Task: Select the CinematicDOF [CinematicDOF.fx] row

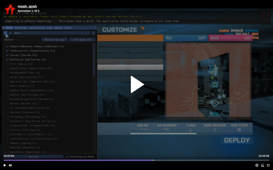Action: click(32, 125)
